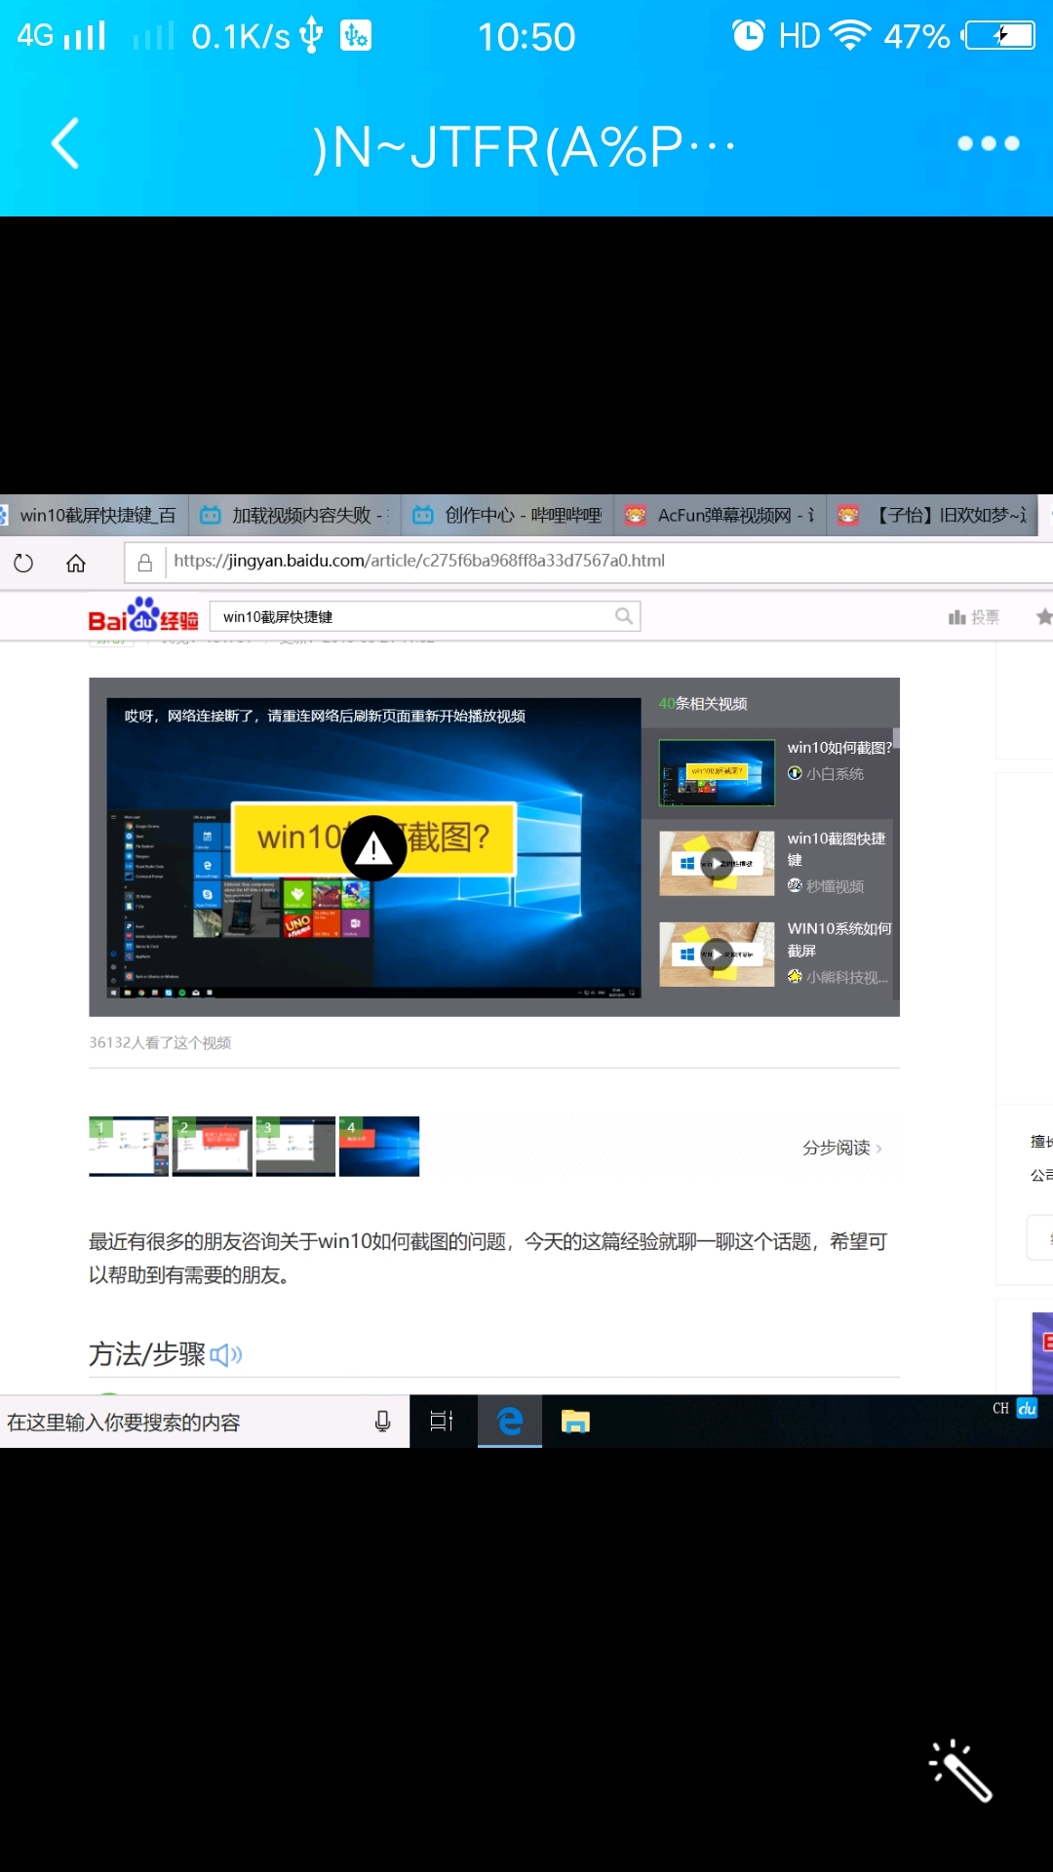The width and height of the screenshot is (1053, 1872).
Task: Open related video win10如何截图?
Action: pyautogui.click(x=838, y=748)
